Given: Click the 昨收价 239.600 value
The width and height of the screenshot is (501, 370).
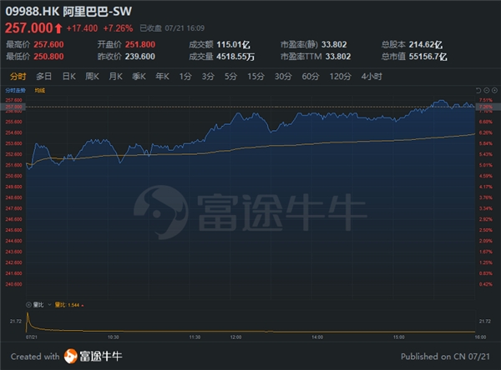Looking at the screenshot, I should pos(140,57).
